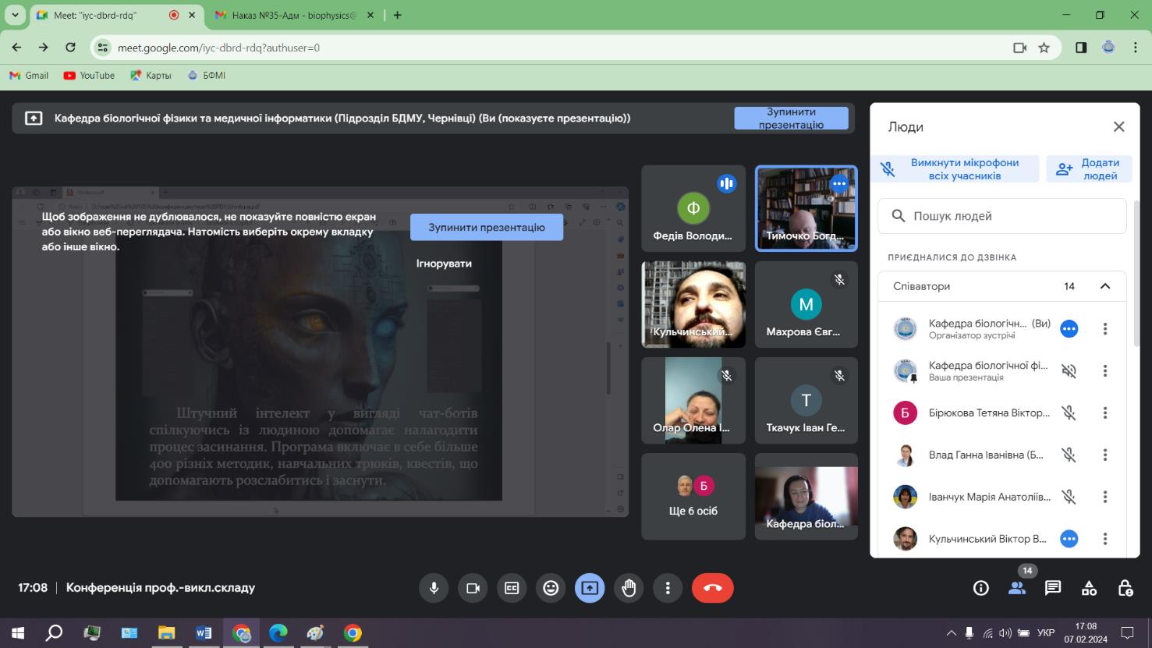Click the Пошук людей search field
1152x648 pixels.
1002,216
